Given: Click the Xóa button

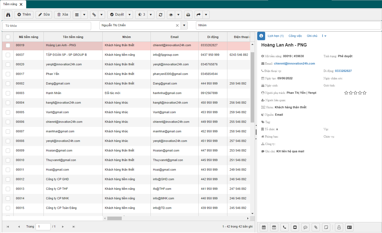Looking at the screenshot, I should tap(62, 14).
